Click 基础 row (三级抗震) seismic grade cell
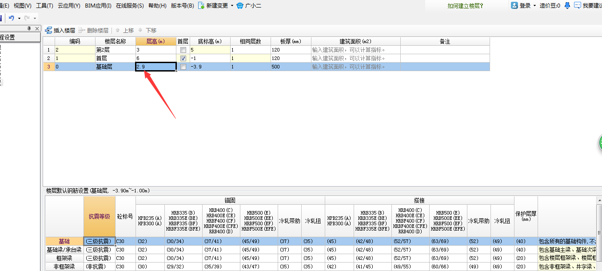 [x=100, y=241]
